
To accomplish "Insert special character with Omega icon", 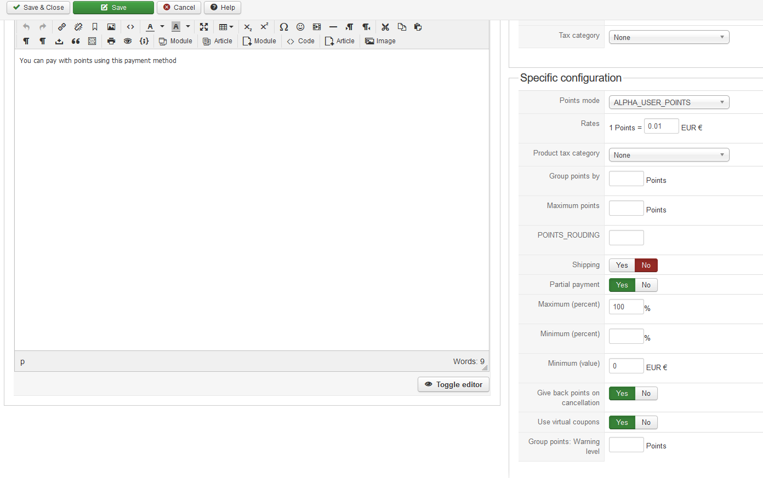I will tap(284, 27).
